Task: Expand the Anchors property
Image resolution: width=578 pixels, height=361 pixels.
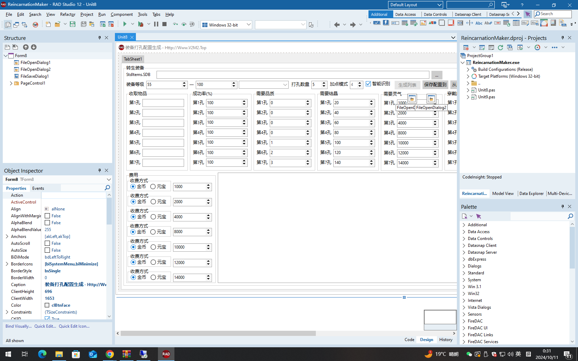Action: pos(7,237)
